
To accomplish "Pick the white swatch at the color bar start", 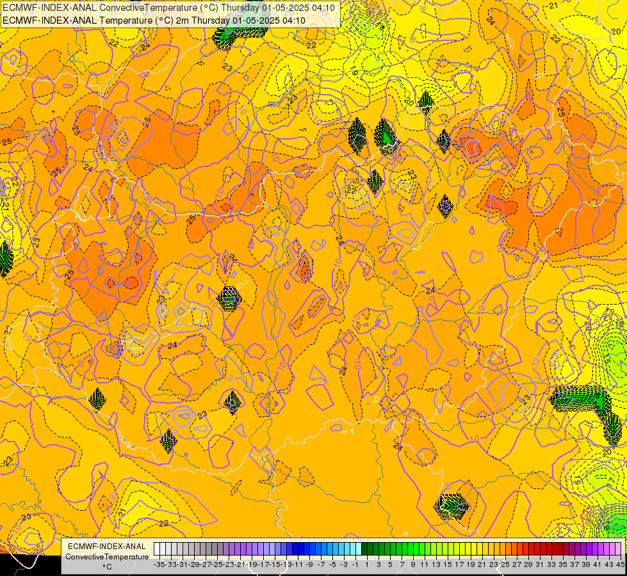I will [157, 549].
